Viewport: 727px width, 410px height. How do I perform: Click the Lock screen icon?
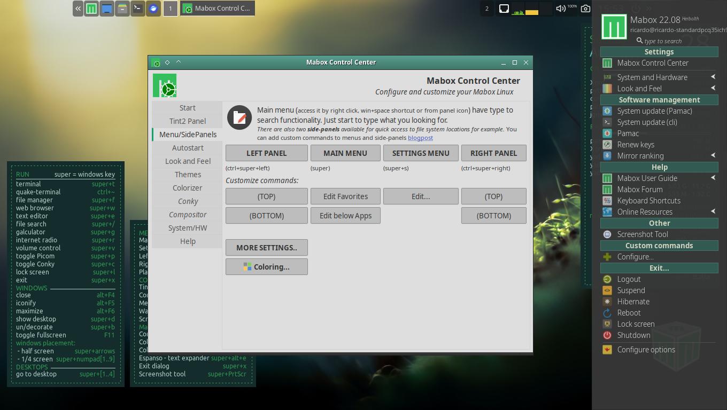click(607, 324)
